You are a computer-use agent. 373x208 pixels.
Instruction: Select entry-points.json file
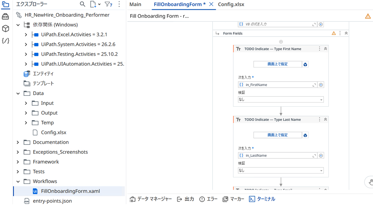pyautogui.click(x=52, y=201)
